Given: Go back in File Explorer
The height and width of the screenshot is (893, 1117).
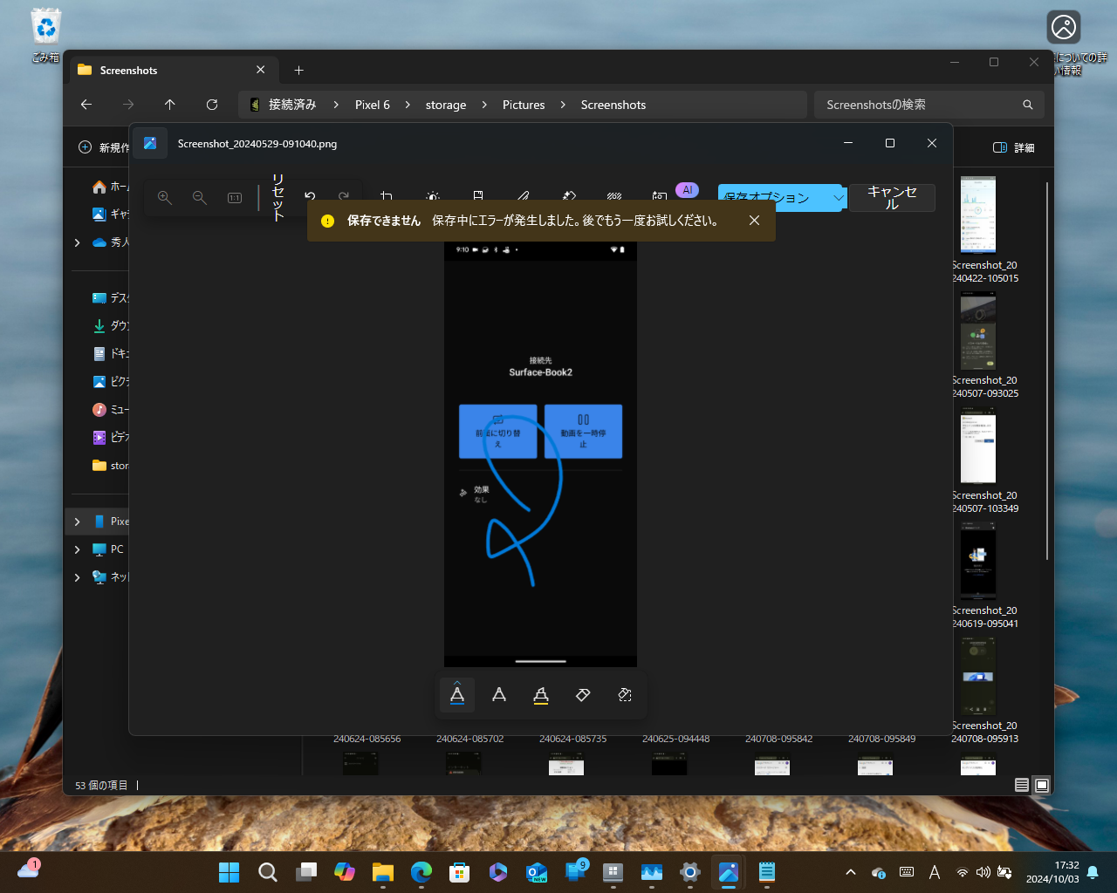Looking at the screenshot, I should click(x=86, y=105).
